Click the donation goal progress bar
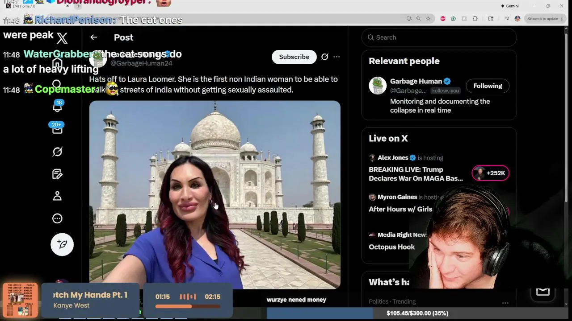572x321 pixels. coord(417,313)
